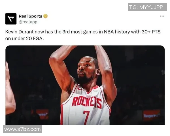Click the red Tangerine sign on the right
This screenshot has width=170, height=136.
click(152, 116)
